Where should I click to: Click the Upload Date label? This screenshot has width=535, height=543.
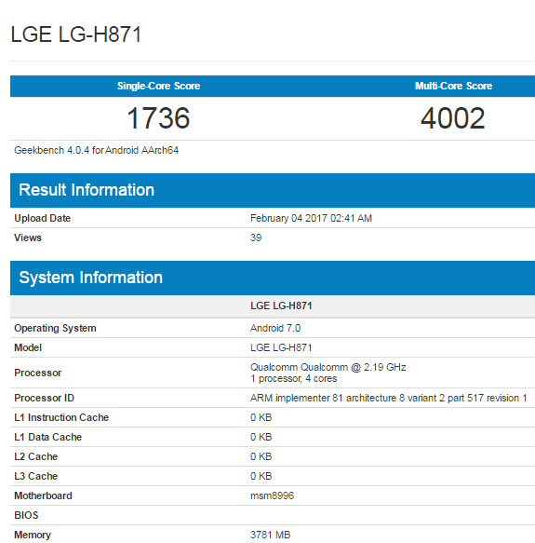click(42, 218)
